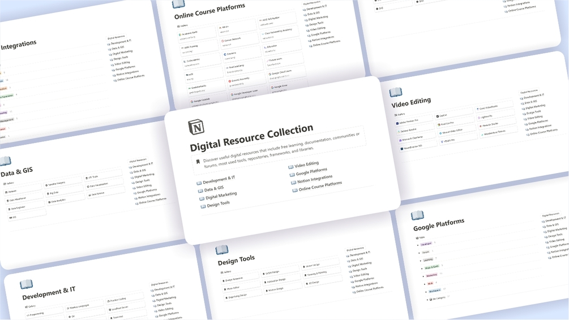Click the bookmark icon in the description callout
This screenshot has width=569, height=320.
(198, 162)
